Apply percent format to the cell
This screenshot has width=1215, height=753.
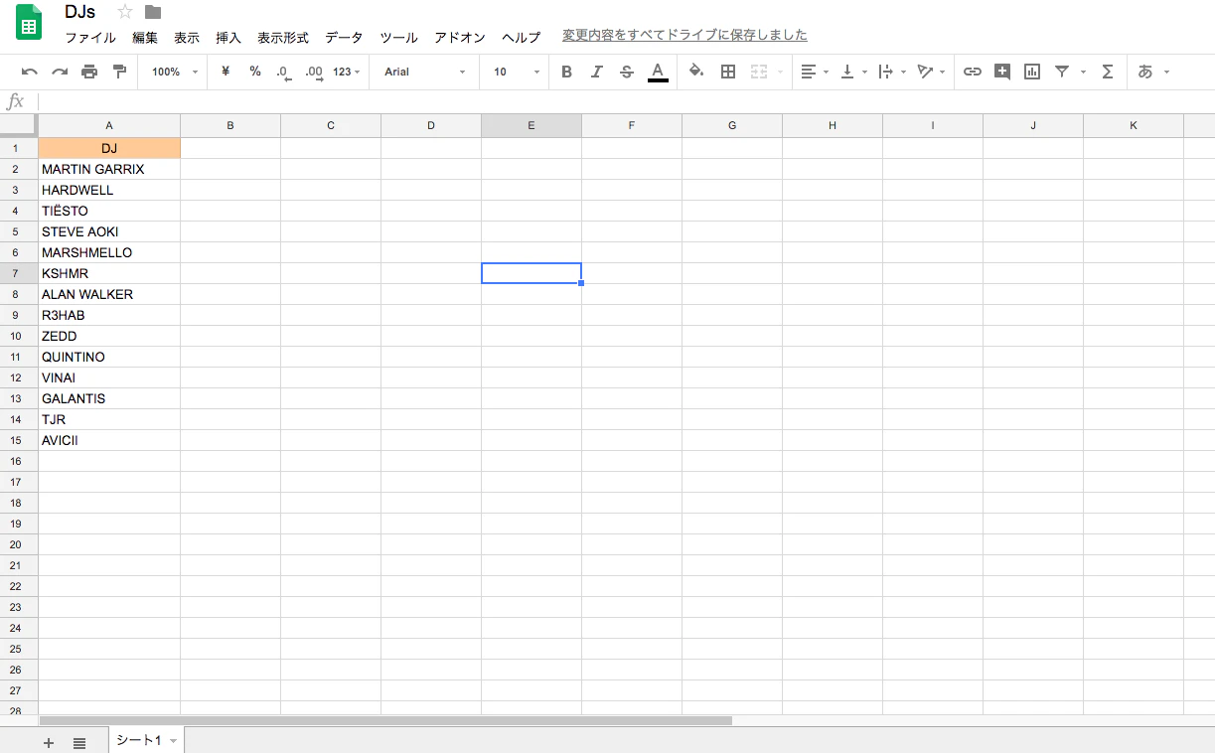click(x=255, y=72)
